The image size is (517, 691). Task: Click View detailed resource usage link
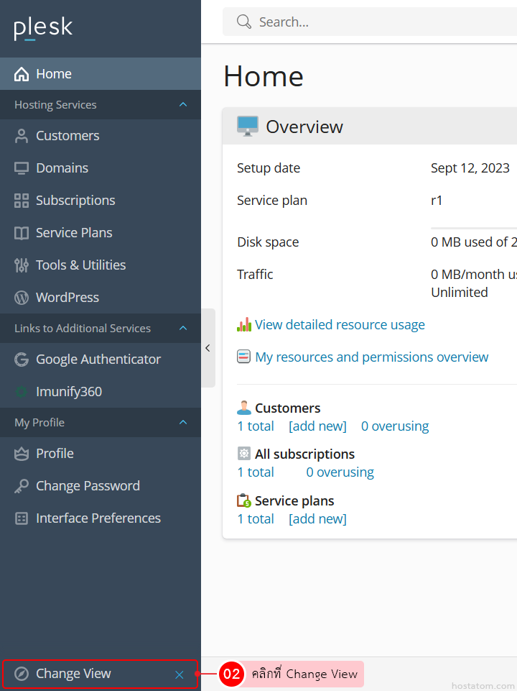pos(340,325)
